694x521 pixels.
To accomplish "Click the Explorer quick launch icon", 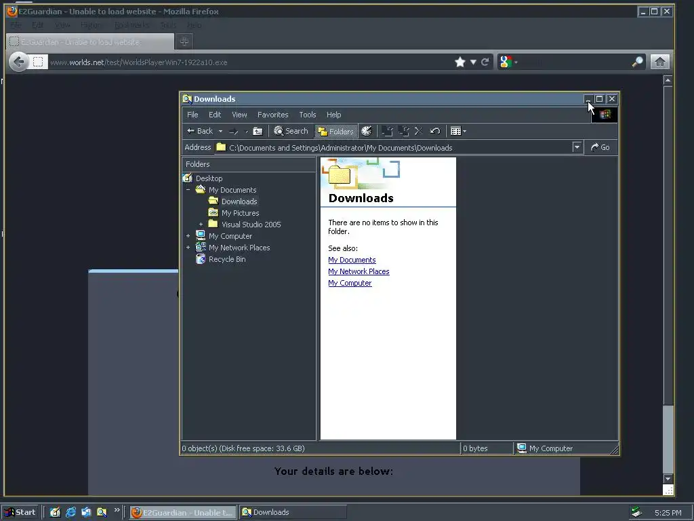I will [x=102, y=513].
